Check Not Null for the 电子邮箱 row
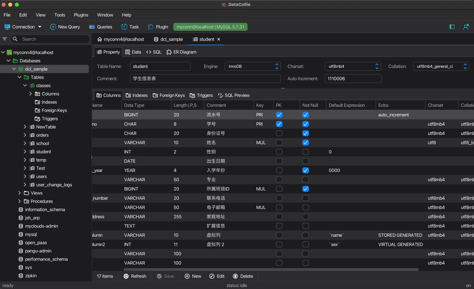The image size is (474, 289). [x=306, y=207]
